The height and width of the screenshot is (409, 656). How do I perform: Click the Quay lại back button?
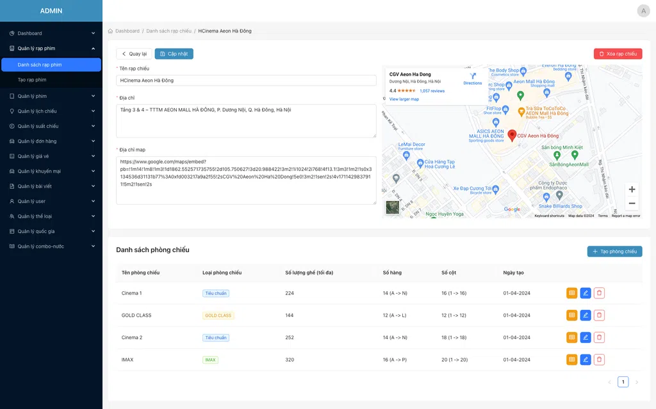pos(134,54)
